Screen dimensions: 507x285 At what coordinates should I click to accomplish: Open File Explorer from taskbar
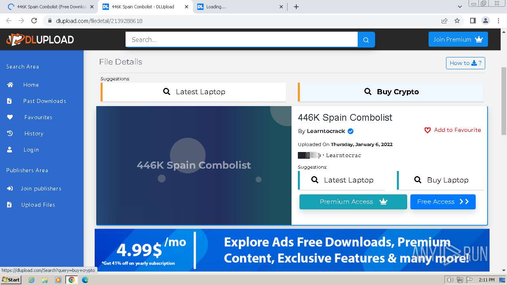click(45, 280)
